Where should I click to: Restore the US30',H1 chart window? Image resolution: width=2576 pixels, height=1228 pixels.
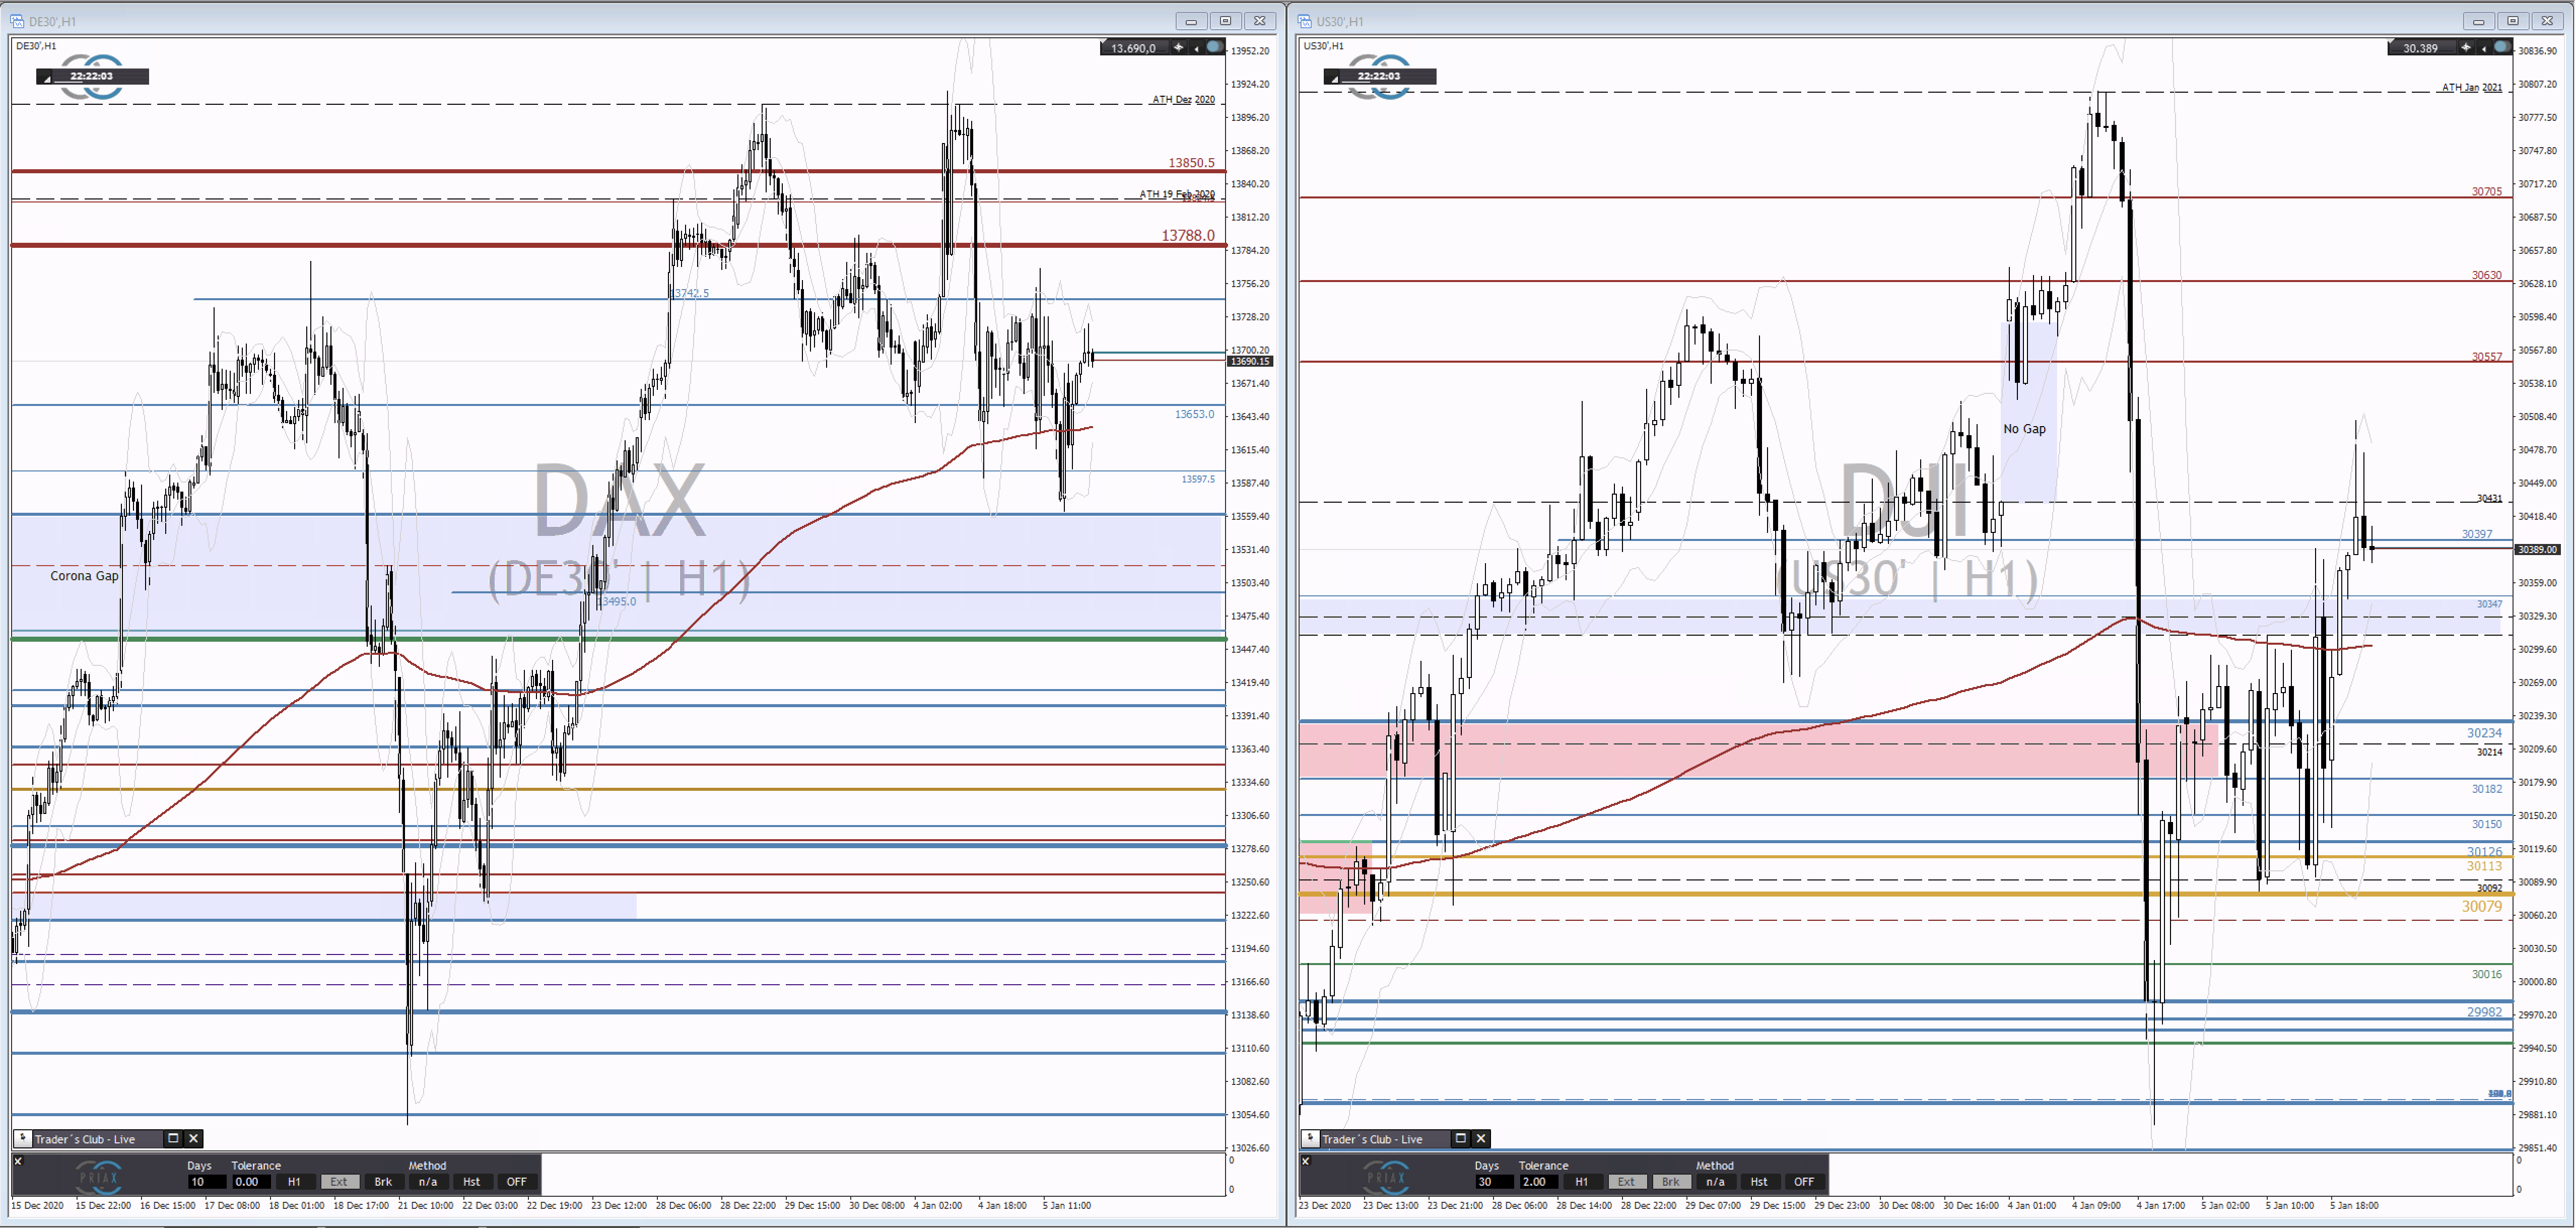pyautogui.click(x=2512, y=20)
